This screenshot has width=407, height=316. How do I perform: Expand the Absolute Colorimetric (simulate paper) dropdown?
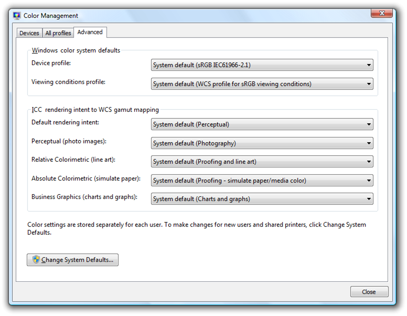point(262,181)
